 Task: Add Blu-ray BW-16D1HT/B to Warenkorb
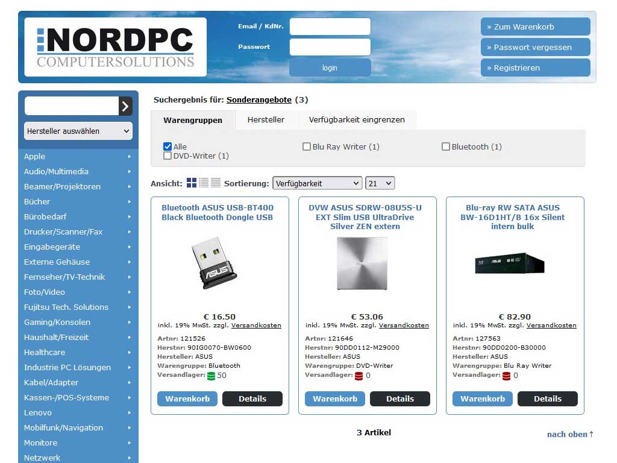point(483,399)
